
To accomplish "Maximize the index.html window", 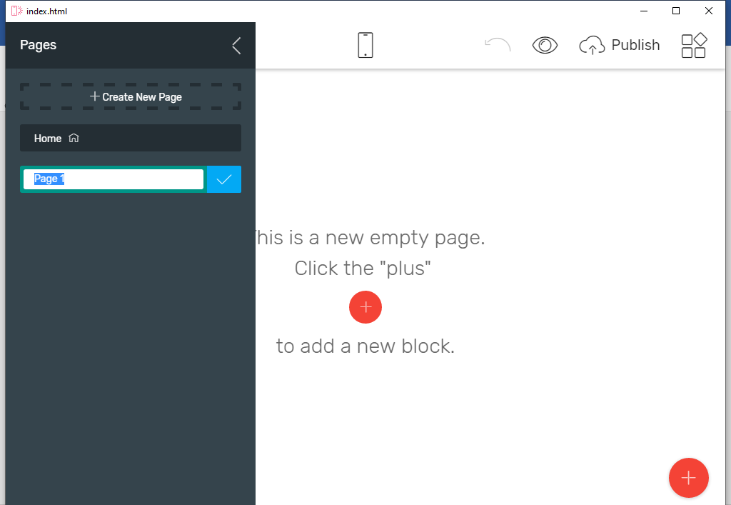I will pos(676,11).
